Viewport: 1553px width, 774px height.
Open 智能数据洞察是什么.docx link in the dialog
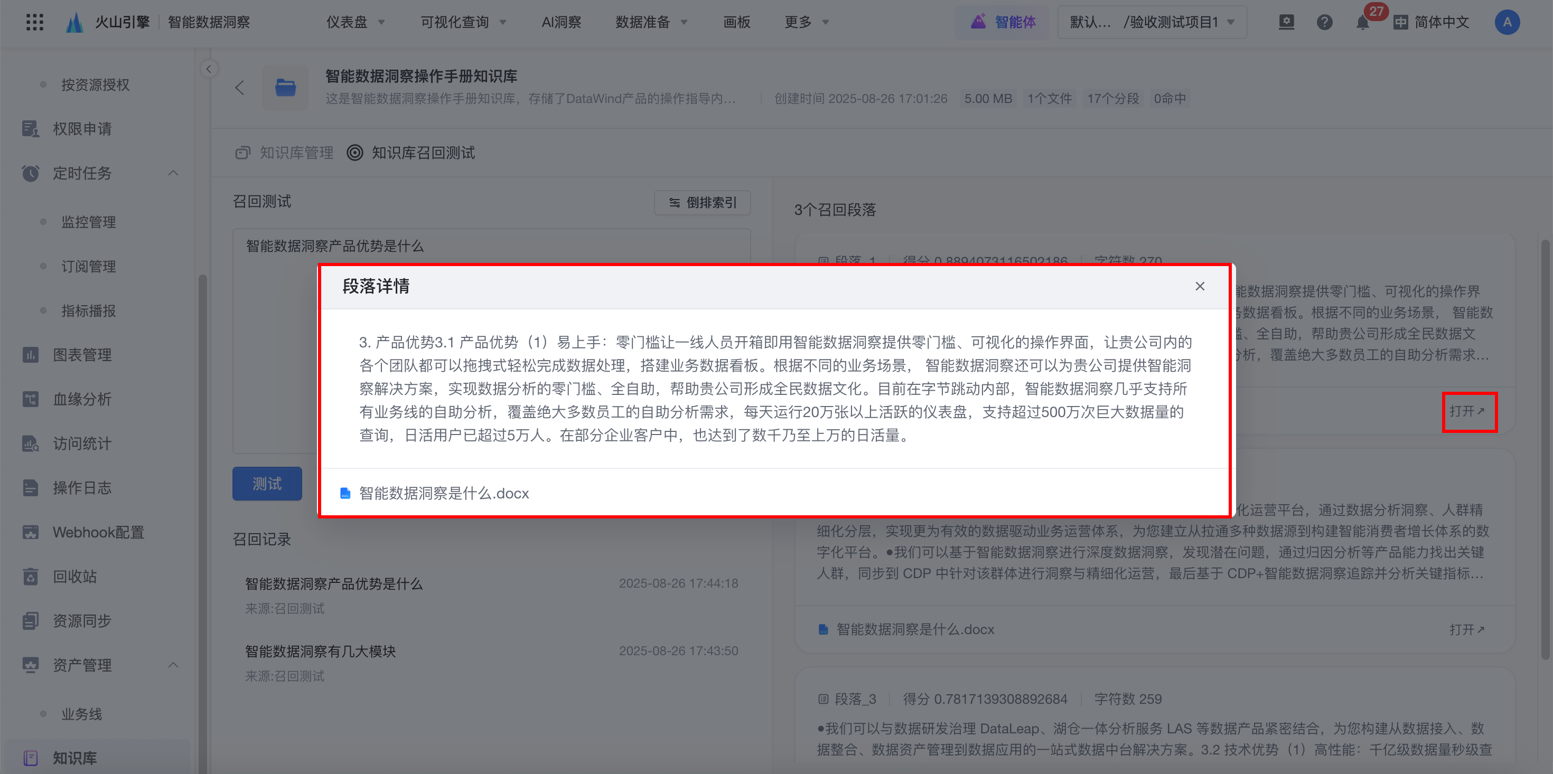(x=444, y=493)
